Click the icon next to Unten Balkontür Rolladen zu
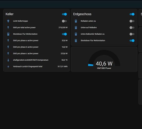This screenshot has height=129, width=142. tap(76, 34)
